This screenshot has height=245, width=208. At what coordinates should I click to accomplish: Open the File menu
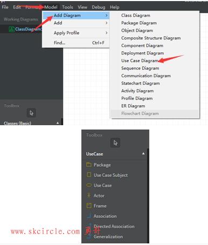pos(5,7)
